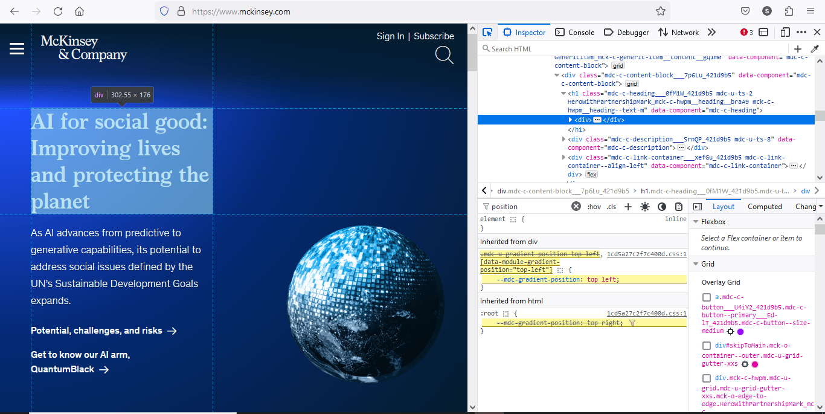825x414 pixels.
Task: Toggle dark color scheme simulation
Action: [662, 207]
